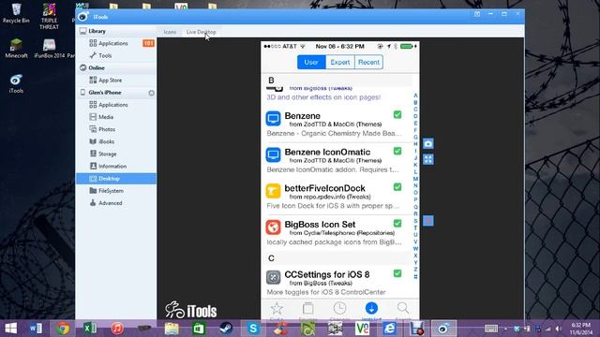Select the Expert segment in Cydia
This screenshot has height=337, width=600.
click(339, 62)
